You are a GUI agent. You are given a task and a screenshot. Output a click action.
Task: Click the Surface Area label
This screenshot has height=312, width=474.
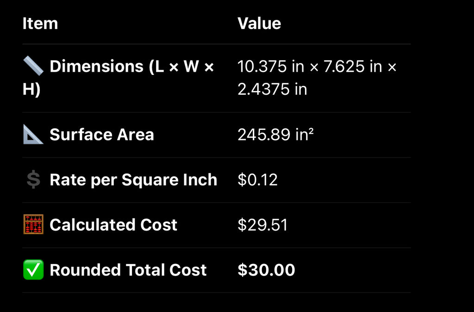point(102,135)
